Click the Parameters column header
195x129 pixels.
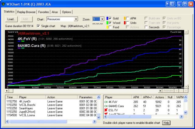pos(87,97)
